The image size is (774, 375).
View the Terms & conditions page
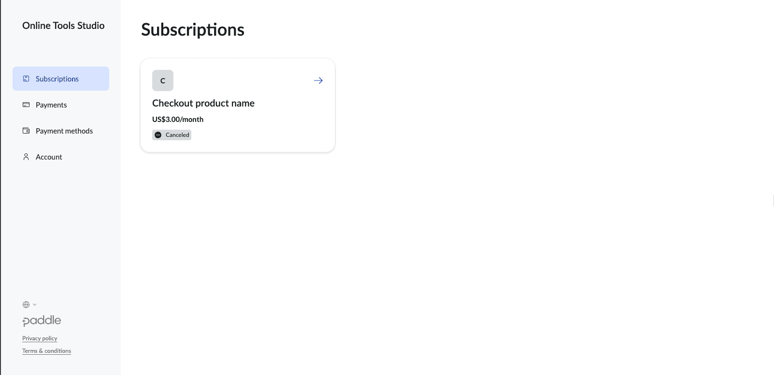pos(46,350)
